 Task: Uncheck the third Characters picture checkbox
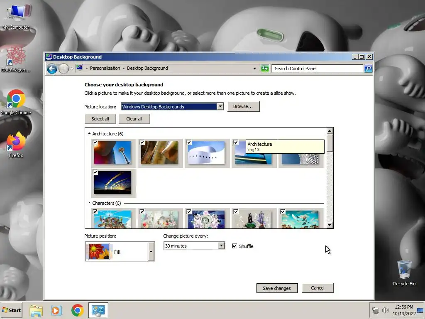[x=189, y=211]
